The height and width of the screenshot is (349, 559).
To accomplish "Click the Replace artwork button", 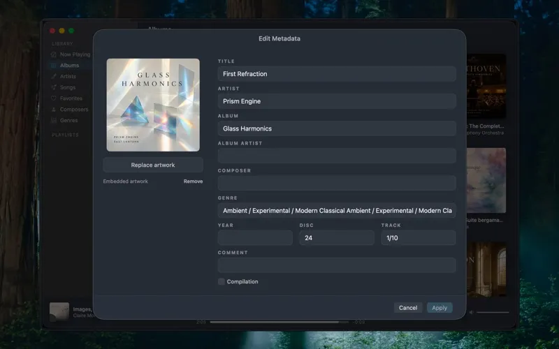I will [153, 165].
